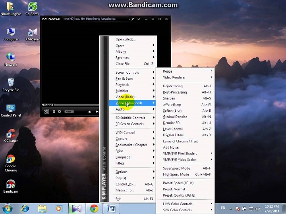Click the previous track button
Viewport: 286px width, 214px height.
pyautogui.click(x=97, y=111)
